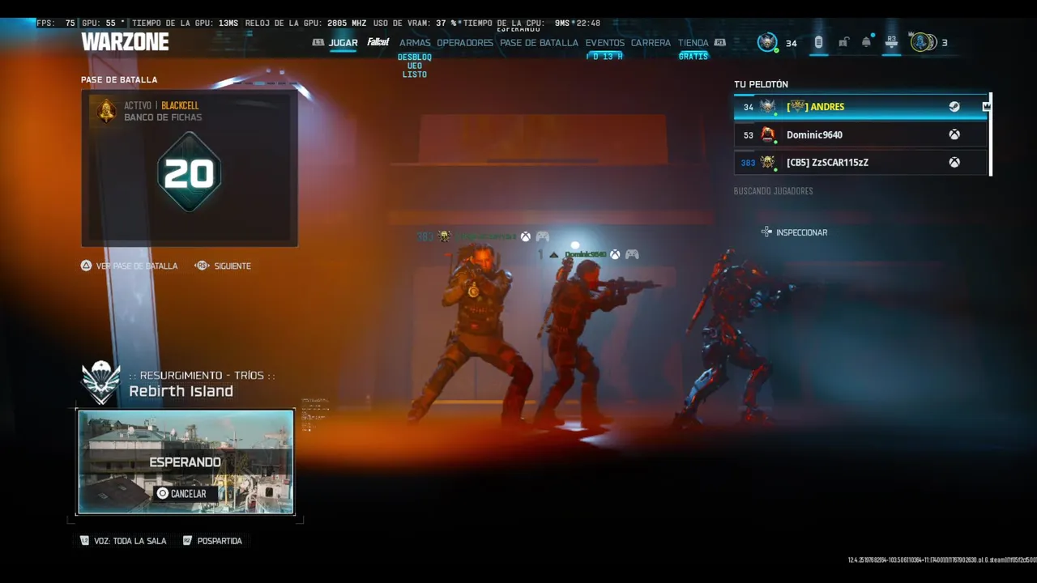Click the triangle button icon beside Ver Pase

tap(86, 266)
